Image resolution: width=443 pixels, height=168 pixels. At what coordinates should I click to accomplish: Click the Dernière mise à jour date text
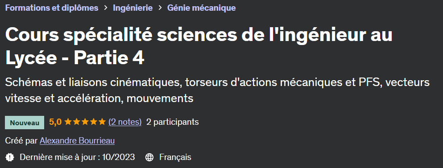pos(77,157)
